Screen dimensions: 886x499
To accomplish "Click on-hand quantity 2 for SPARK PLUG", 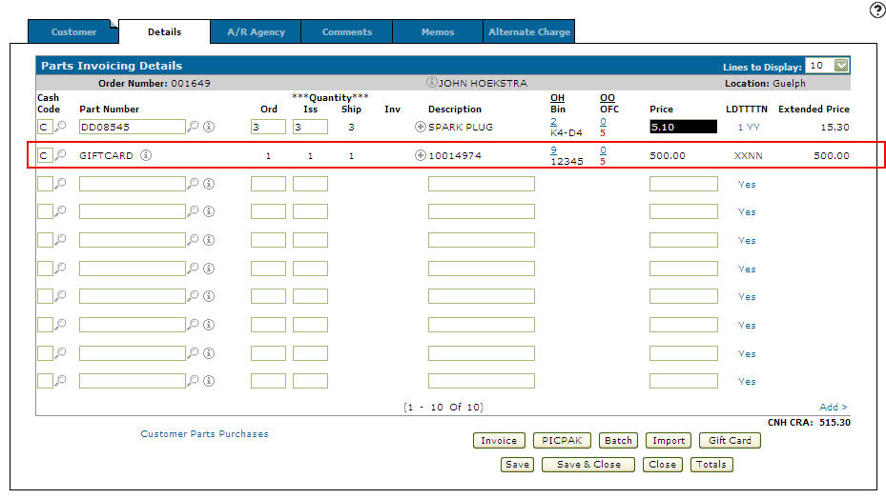I will point(553,121).
